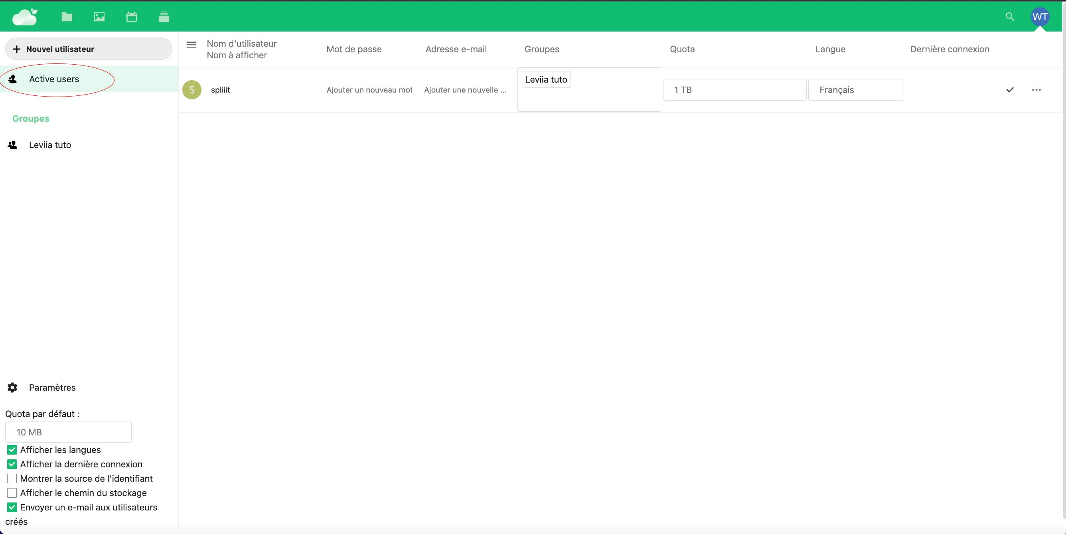The image size is (1066, 534).
Task: Open the Calendar icon
Action: click(131, 16)
